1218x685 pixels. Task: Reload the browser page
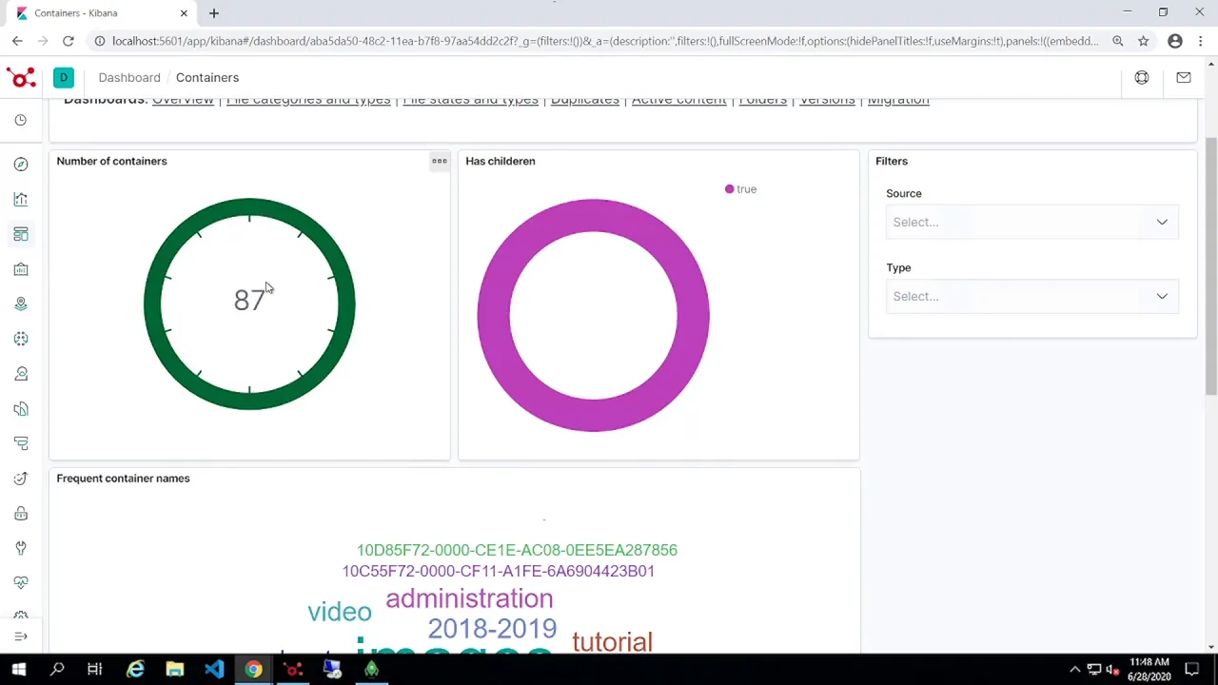(69, 41)
